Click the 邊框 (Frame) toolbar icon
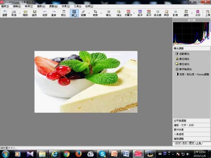 (186, 13)
